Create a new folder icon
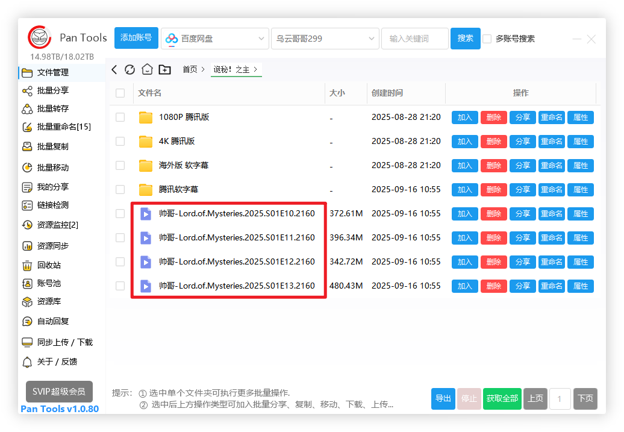 point(164,70)
